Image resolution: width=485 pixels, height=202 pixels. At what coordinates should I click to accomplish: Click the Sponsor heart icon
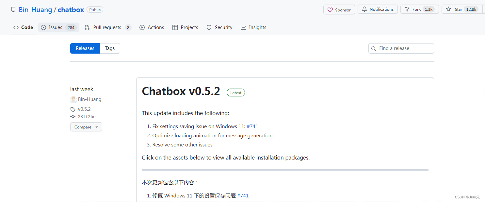point(330,10)
